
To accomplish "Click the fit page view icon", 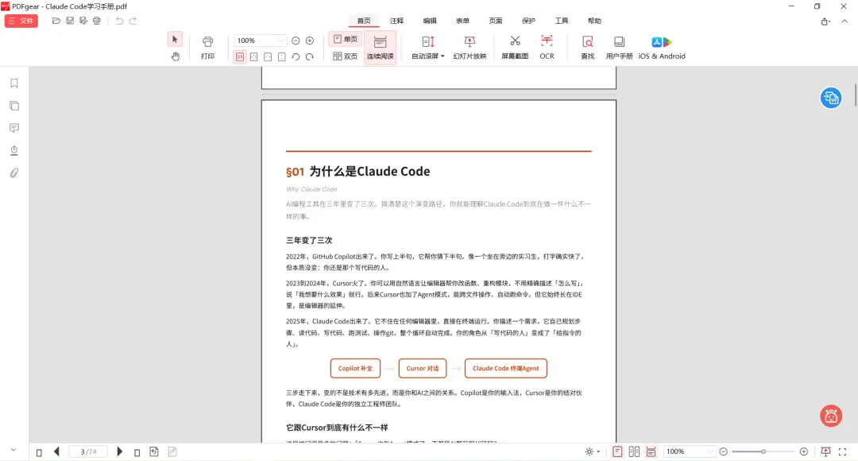I will coord(254,57).
